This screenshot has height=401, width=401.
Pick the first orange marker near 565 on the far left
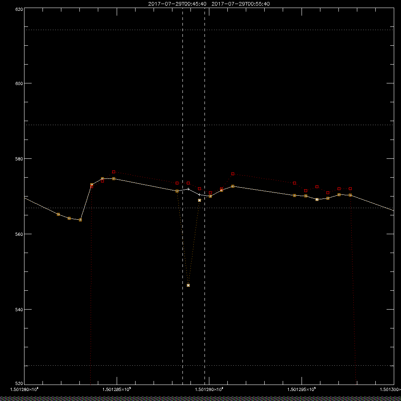(58, 214)
